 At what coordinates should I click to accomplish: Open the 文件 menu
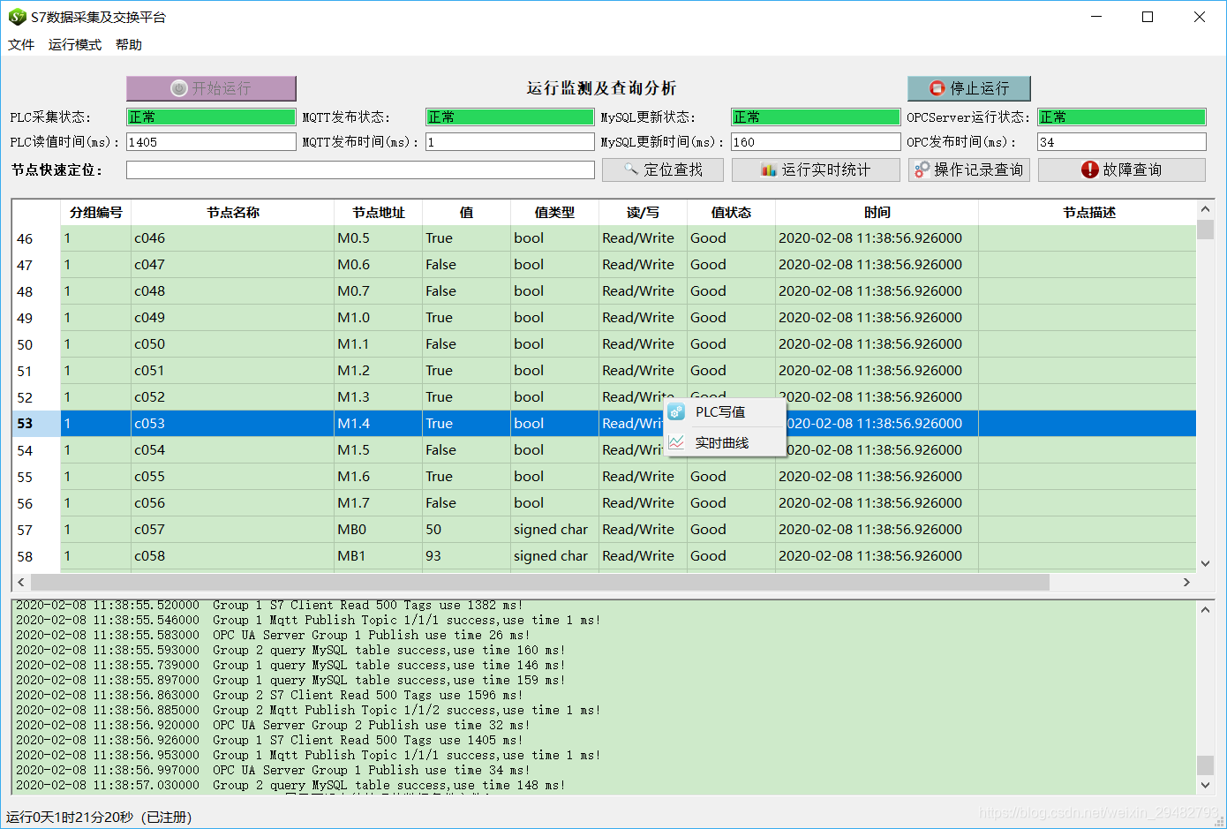21,44
